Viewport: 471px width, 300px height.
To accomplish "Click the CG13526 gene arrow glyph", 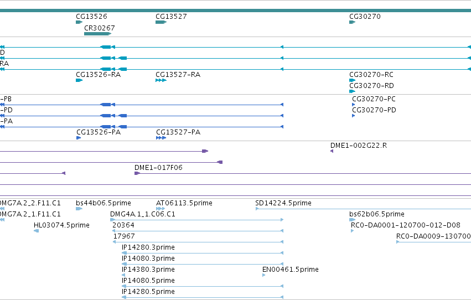I will [79, 22].
